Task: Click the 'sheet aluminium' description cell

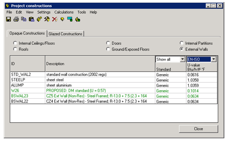Action: point(100,85)
